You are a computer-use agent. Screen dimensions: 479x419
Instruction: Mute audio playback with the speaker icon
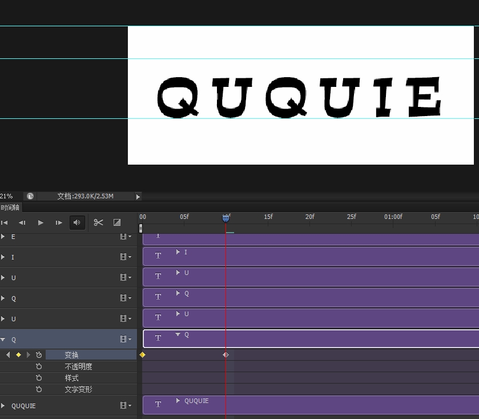point(77,223)
